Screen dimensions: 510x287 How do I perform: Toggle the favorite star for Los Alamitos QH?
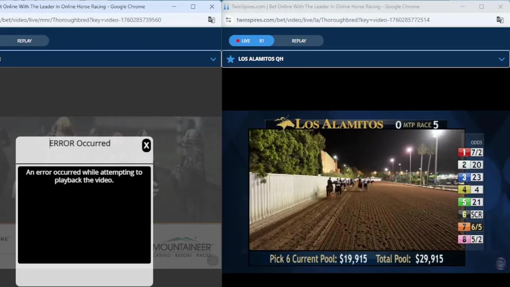coord(230,59)
